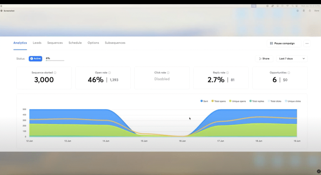The width and height of the screenshot is (321, 175).
Task: Open the Last 7 days date range dropdown
Action: 292,59
